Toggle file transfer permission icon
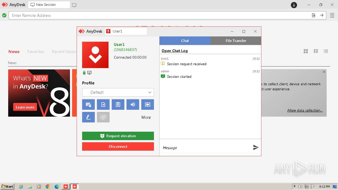The image size is (338, 190). tap(103, 104)
